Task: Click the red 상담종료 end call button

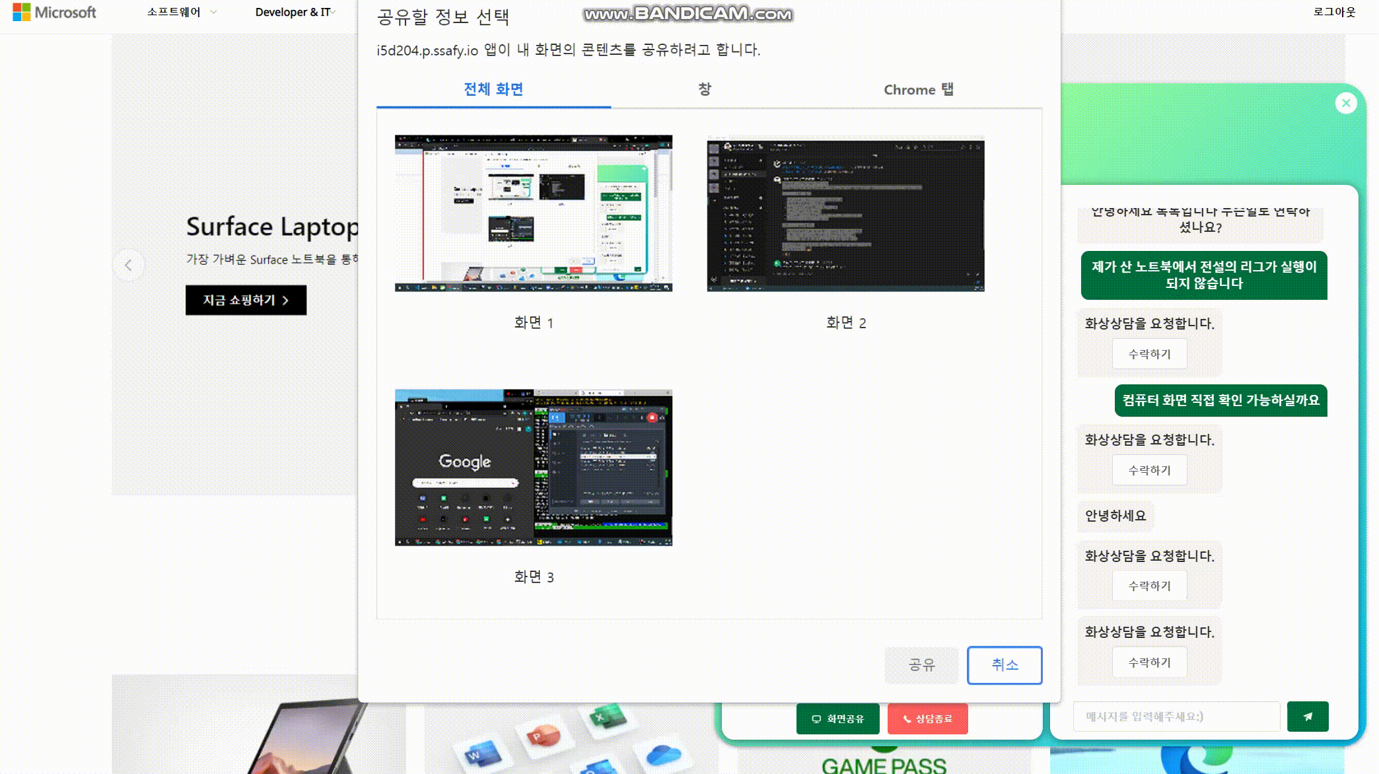Action: click(x=927, y=719)
